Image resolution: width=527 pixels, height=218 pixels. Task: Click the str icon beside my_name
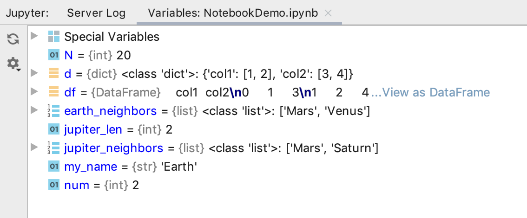(54, 167)
